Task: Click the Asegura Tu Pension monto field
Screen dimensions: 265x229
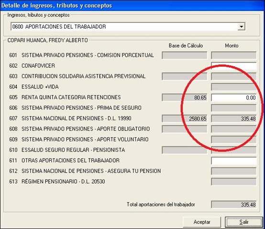Action: tap(234, 171)
